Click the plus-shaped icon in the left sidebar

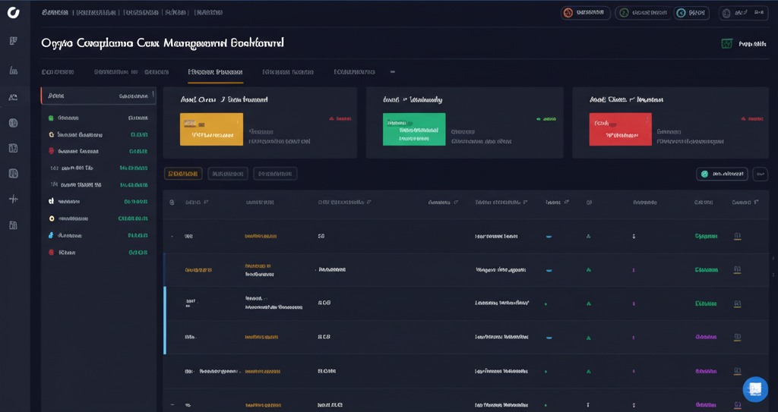13,199
